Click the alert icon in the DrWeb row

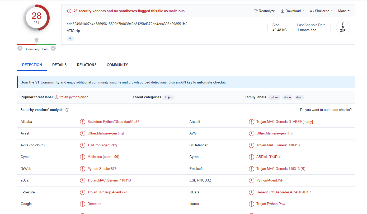click(83, 169)
